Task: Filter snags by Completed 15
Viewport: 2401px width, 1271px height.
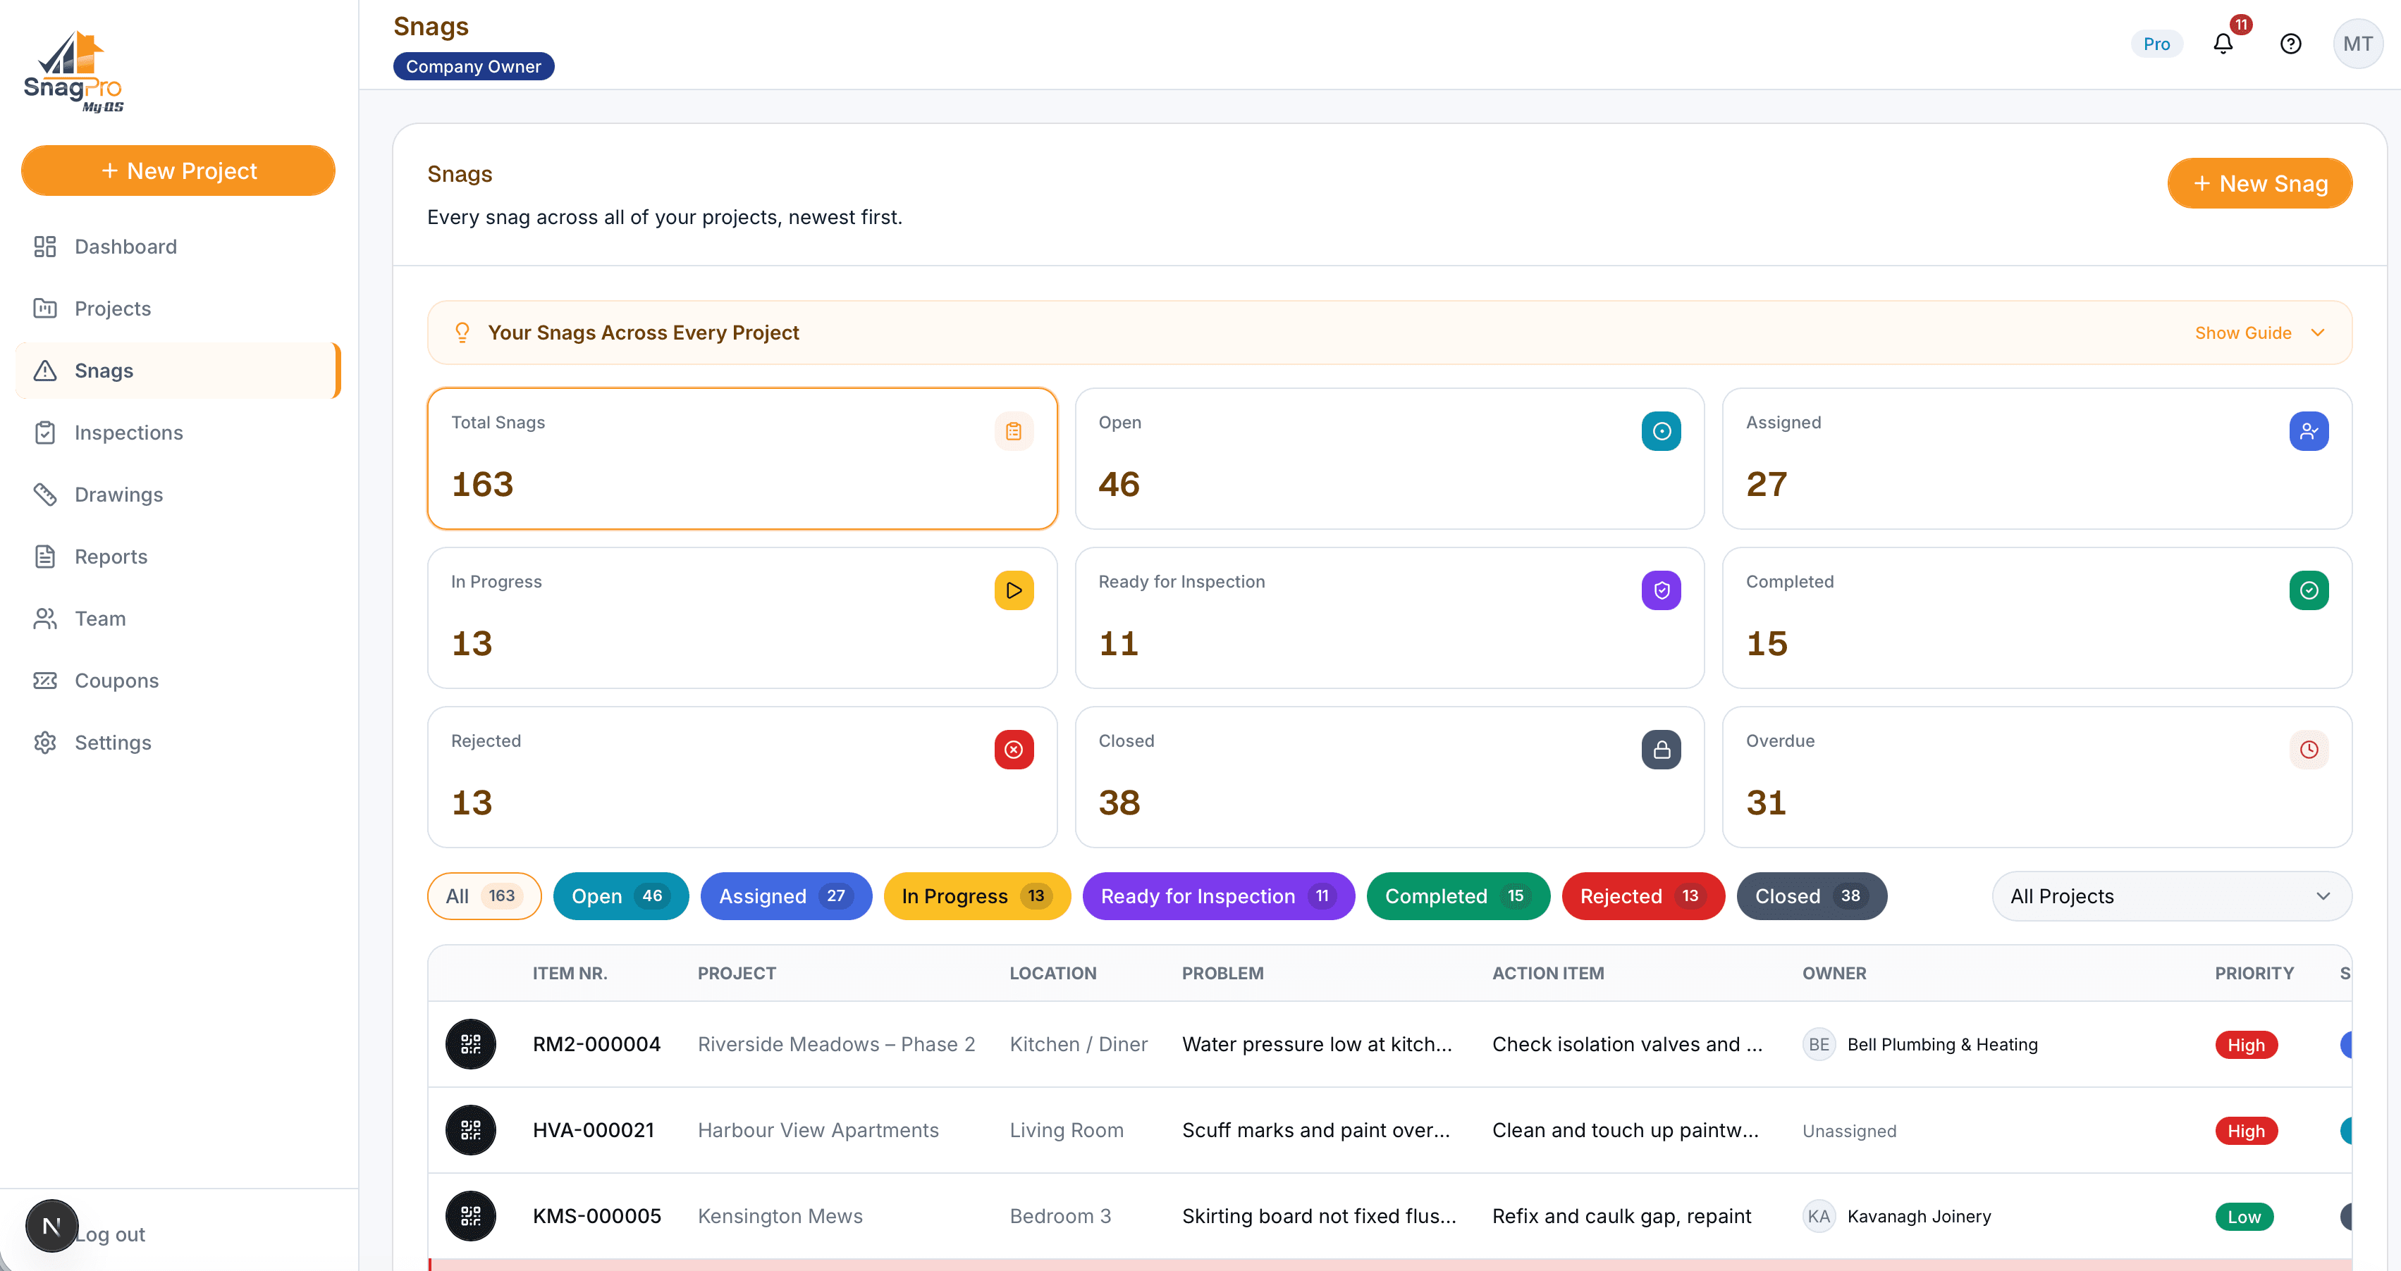Action: pos(1458,896)
